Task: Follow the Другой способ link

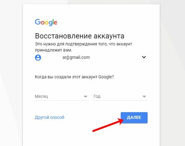Action: [50, 117]
